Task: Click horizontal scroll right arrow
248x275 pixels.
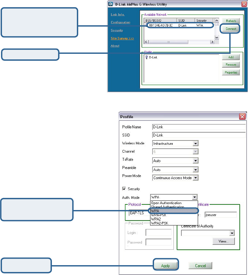Action: coord(213,42)
